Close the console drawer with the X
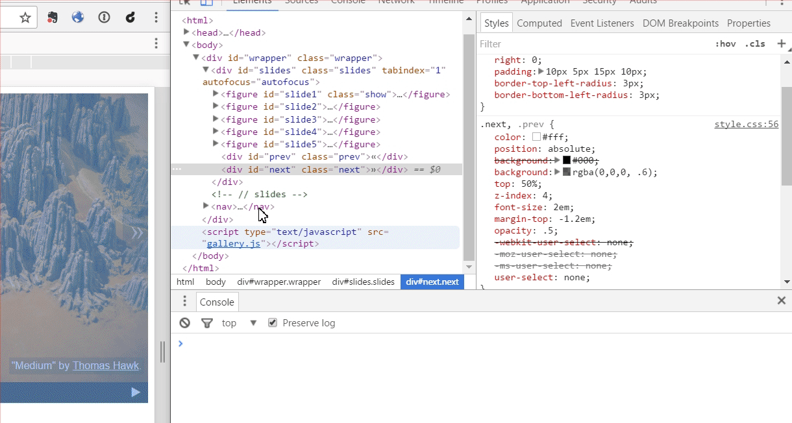 click(782, 300)
